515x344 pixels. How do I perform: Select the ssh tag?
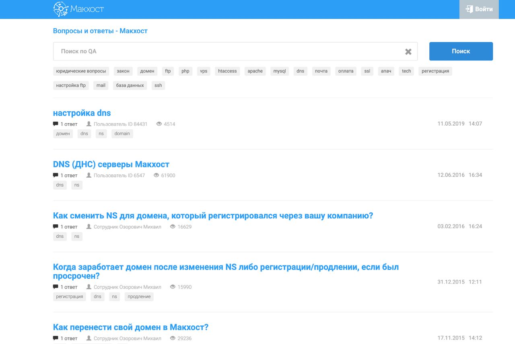(158, 85)
